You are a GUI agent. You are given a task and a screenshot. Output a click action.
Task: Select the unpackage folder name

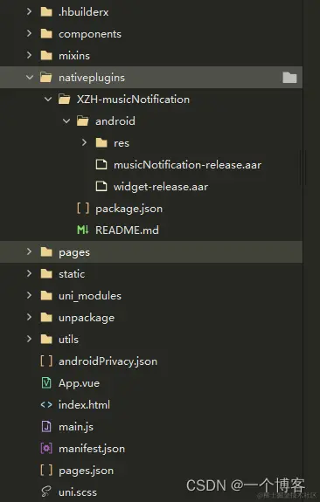[87, 318]
